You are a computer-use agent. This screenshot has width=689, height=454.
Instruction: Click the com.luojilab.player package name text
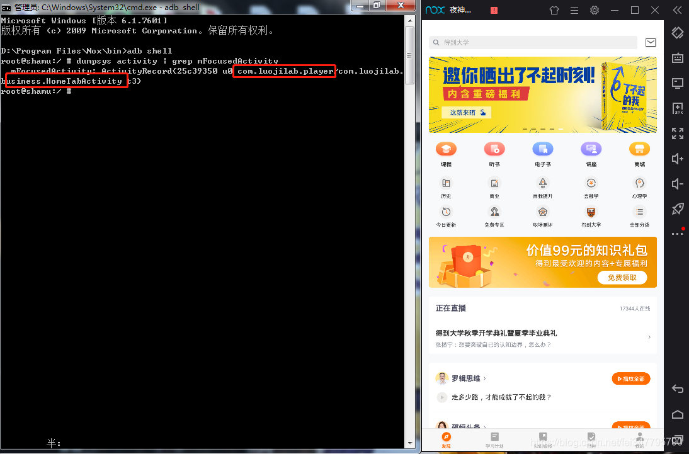click(x=286, y=71)
